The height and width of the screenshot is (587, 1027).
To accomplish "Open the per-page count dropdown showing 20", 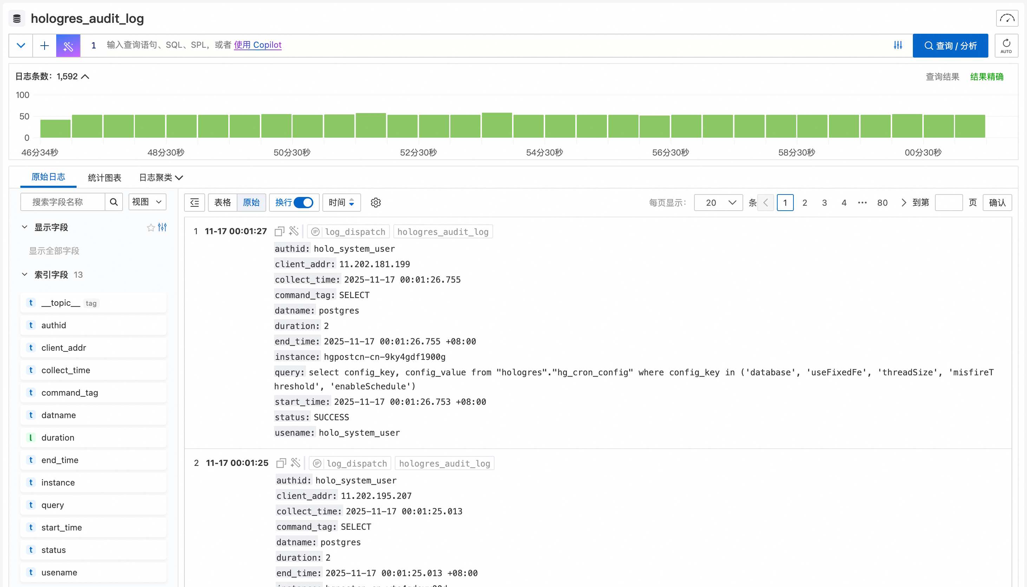I will (718, 202).
